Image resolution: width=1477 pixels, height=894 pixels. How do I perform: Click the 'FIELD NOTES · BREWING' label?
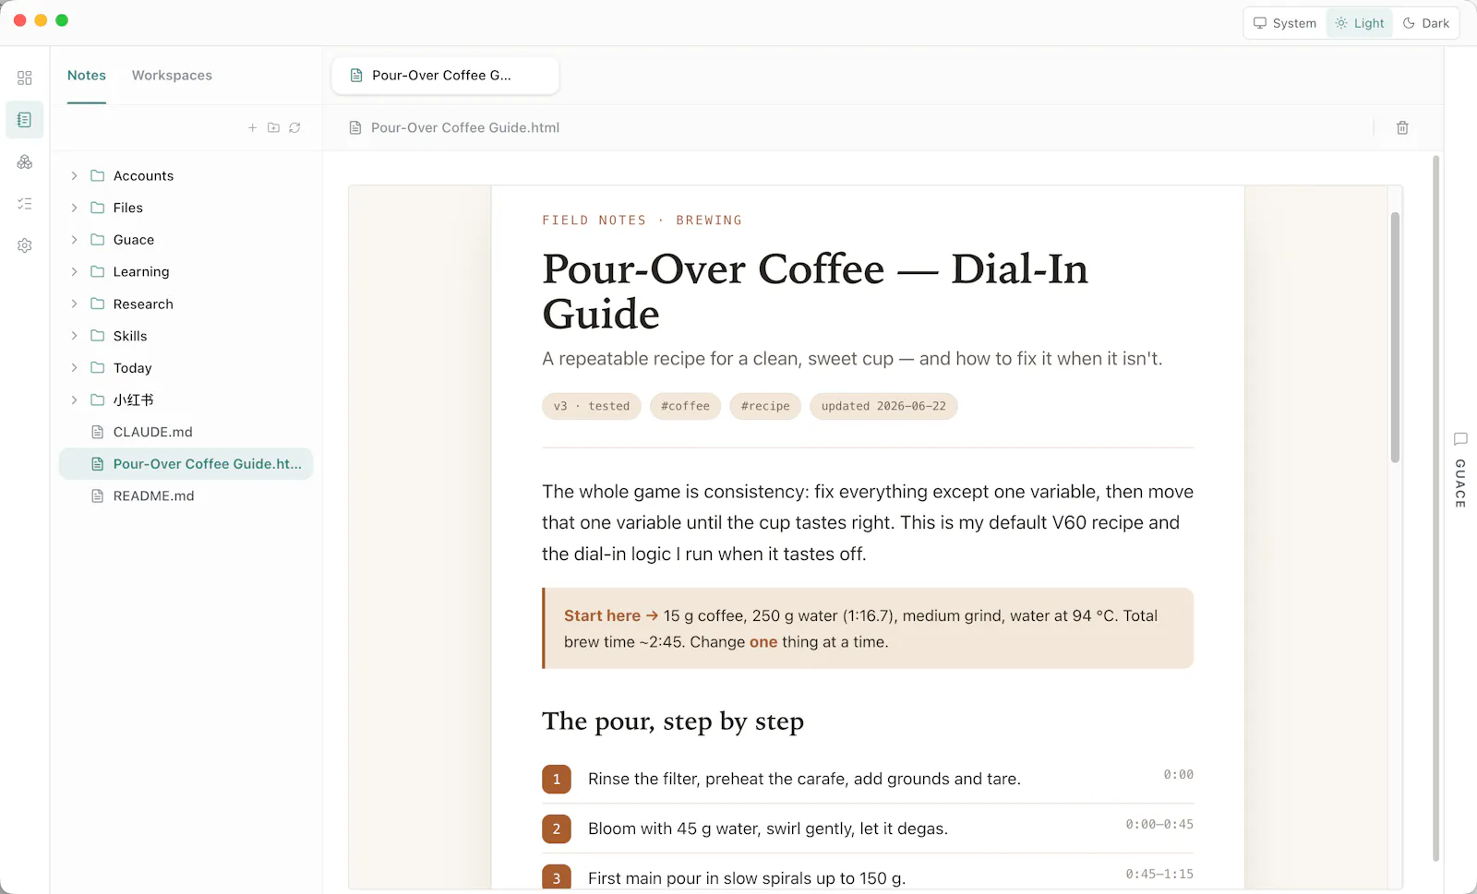click(642, 221)
